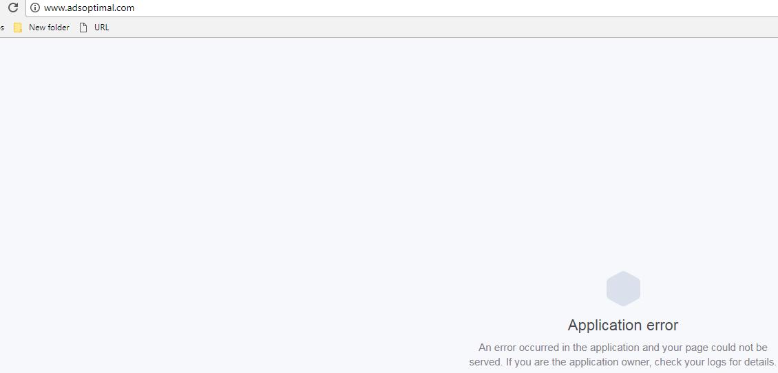Viewport: 778px width, 373px height.
Task: Click the grey hexagon error icon
Action: click(623, 288)
